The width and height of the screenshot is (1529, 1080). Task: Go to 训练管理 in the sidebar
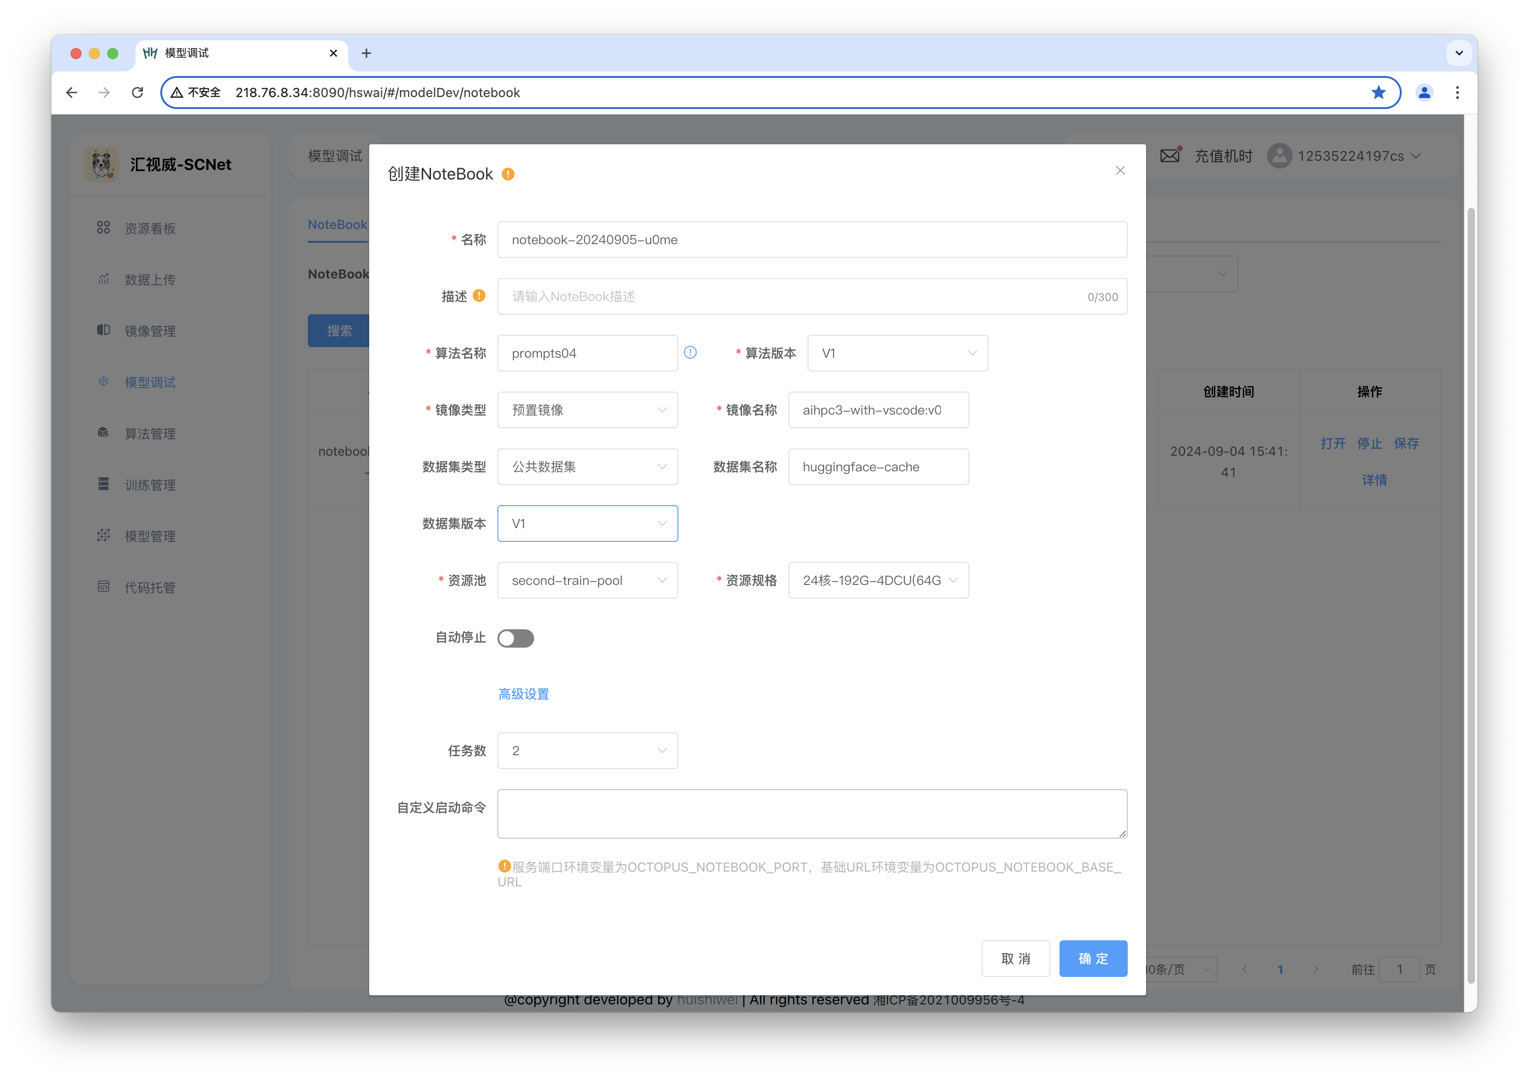[150, 485]
